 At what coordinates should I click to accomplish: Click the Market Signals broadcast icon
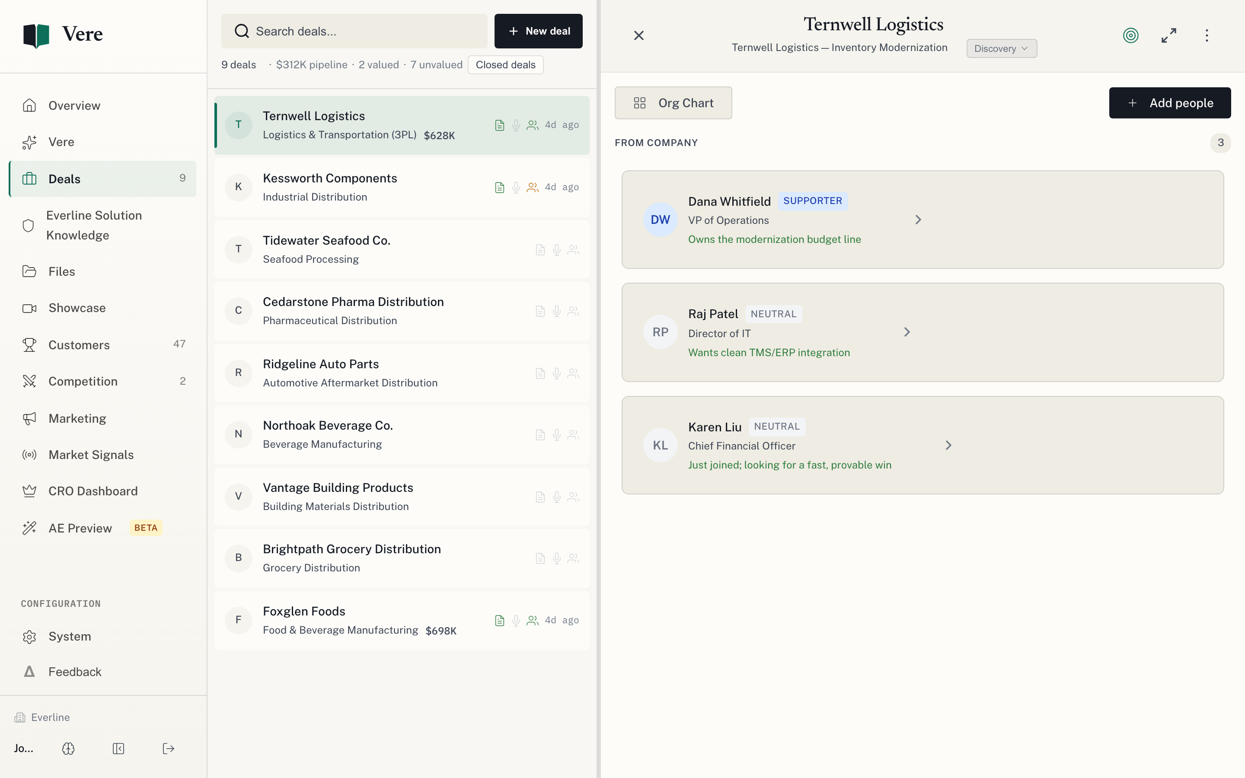(29, 455)
